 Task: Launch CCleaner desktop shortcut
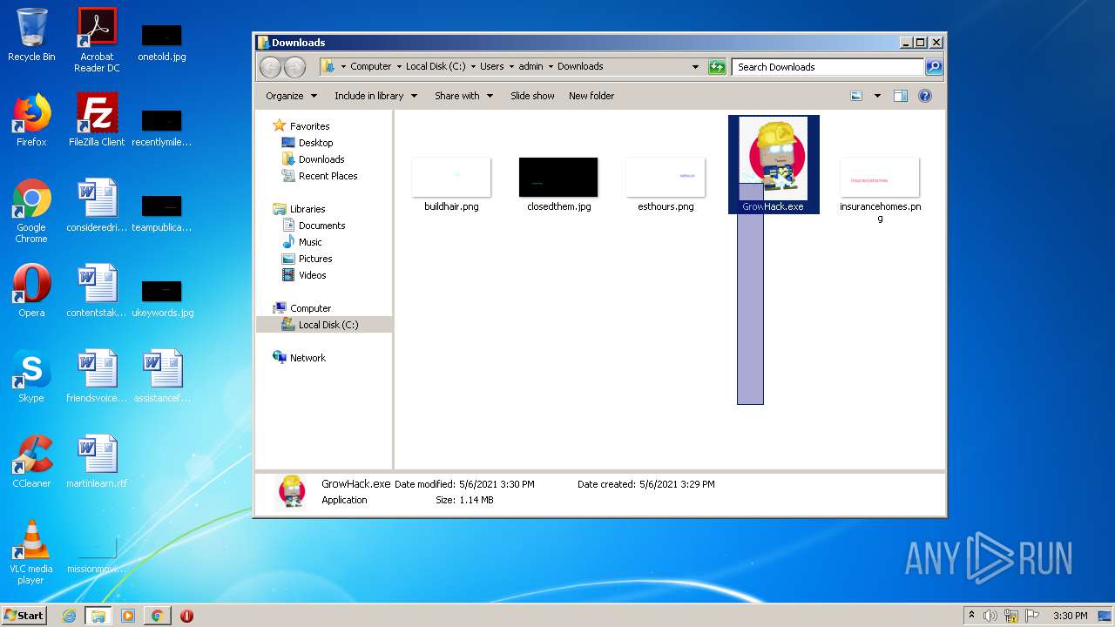[31, 462]
